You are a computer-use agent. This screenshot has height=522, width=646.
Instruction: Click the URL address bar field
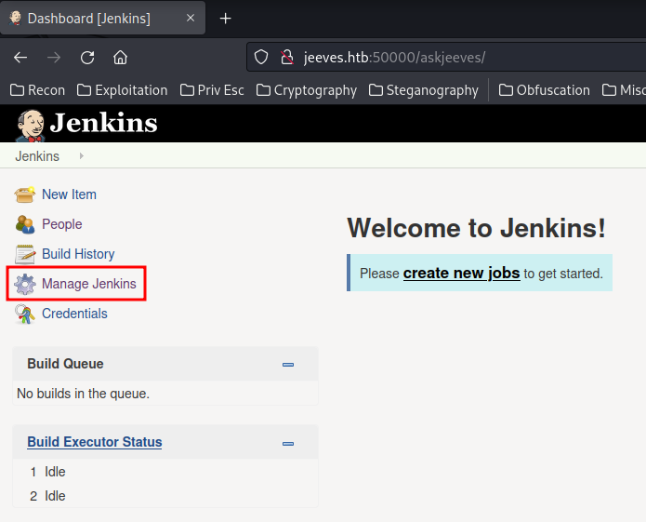click(446, 58)
